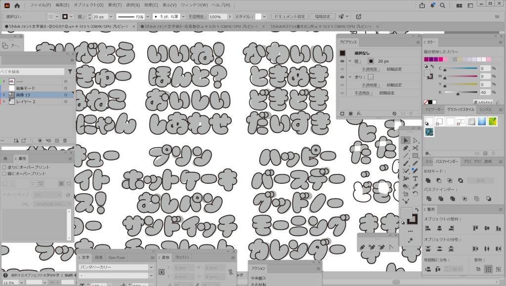Select the Type tool in toolbox

point(415,178)
